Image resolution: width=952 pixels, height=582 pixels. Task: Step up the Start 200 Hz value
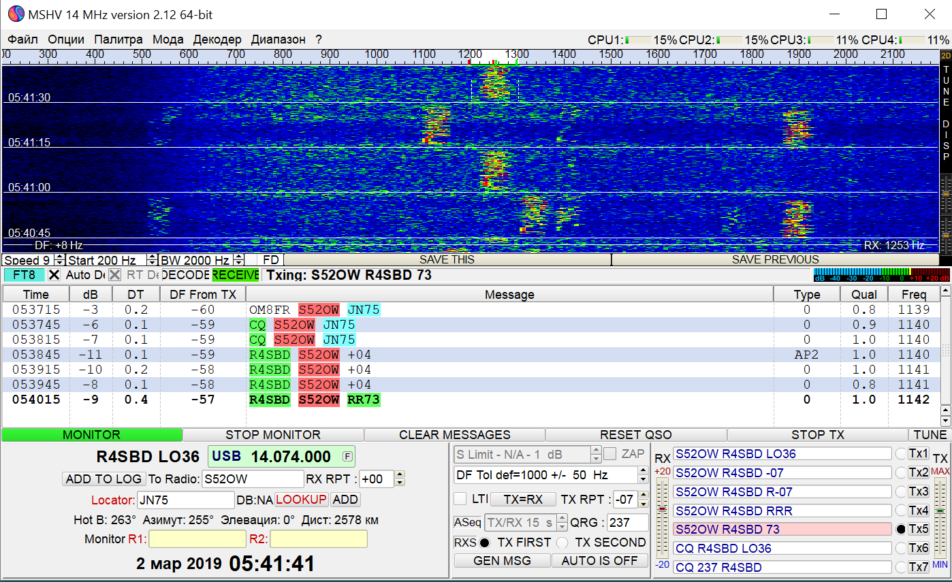tap(151, 257)
